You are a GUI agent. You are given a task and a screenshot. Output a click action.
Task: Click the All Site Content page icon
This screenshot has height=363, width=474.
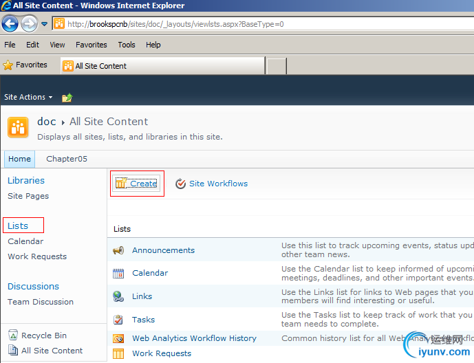13,350
